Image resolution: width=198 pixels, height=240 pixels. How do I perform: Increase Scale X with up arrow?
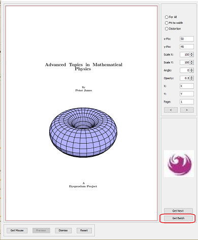click(191, 53)
